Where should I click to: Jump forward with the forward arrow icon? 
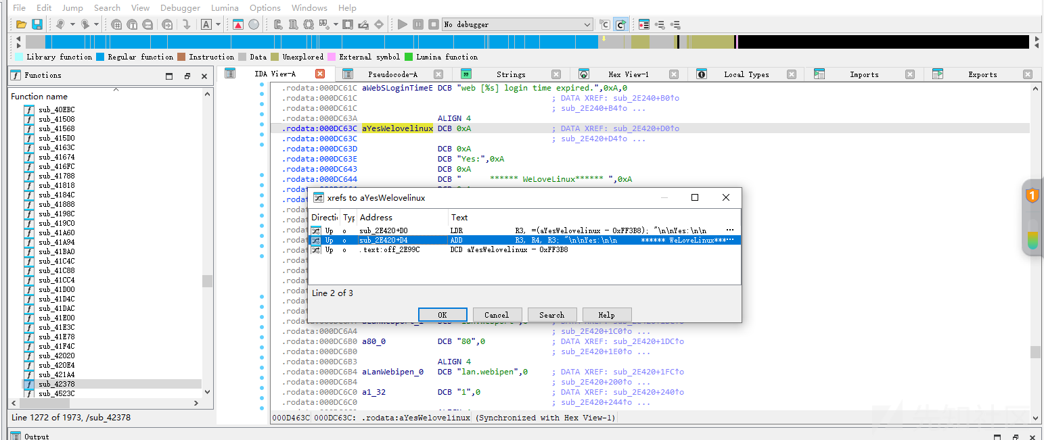point(85,24)
